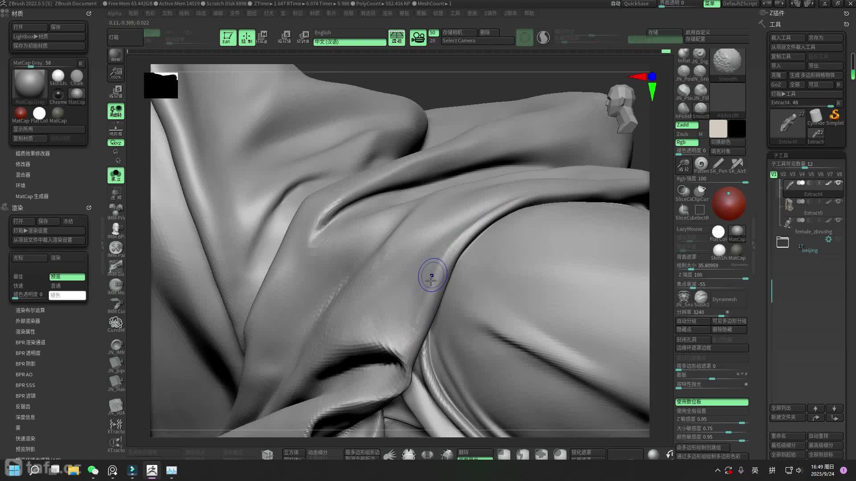Open the Z插件 menu in menu bar
The image size is (856, 481).
(x=490, y=13)
